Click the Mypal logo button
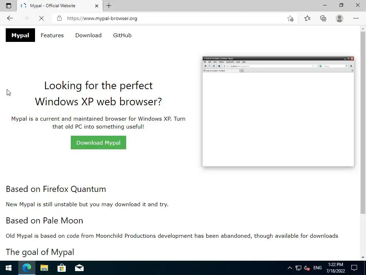Viewport: 366px width, 275px height. click(x=20, y=35)
